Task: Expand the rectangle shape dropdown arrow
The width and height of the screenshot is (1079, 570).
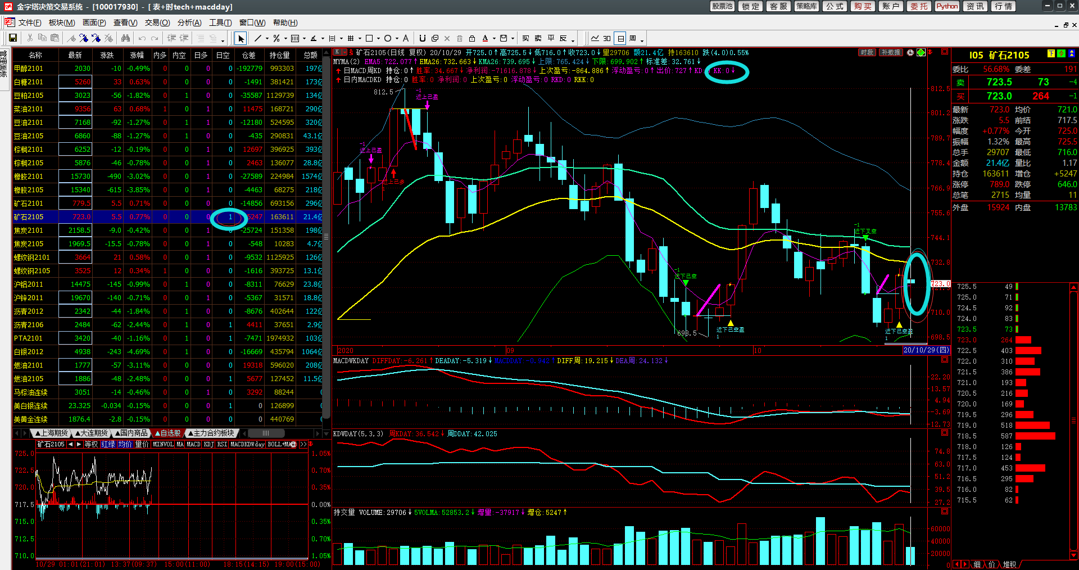Action: click(x=378, y=39)
